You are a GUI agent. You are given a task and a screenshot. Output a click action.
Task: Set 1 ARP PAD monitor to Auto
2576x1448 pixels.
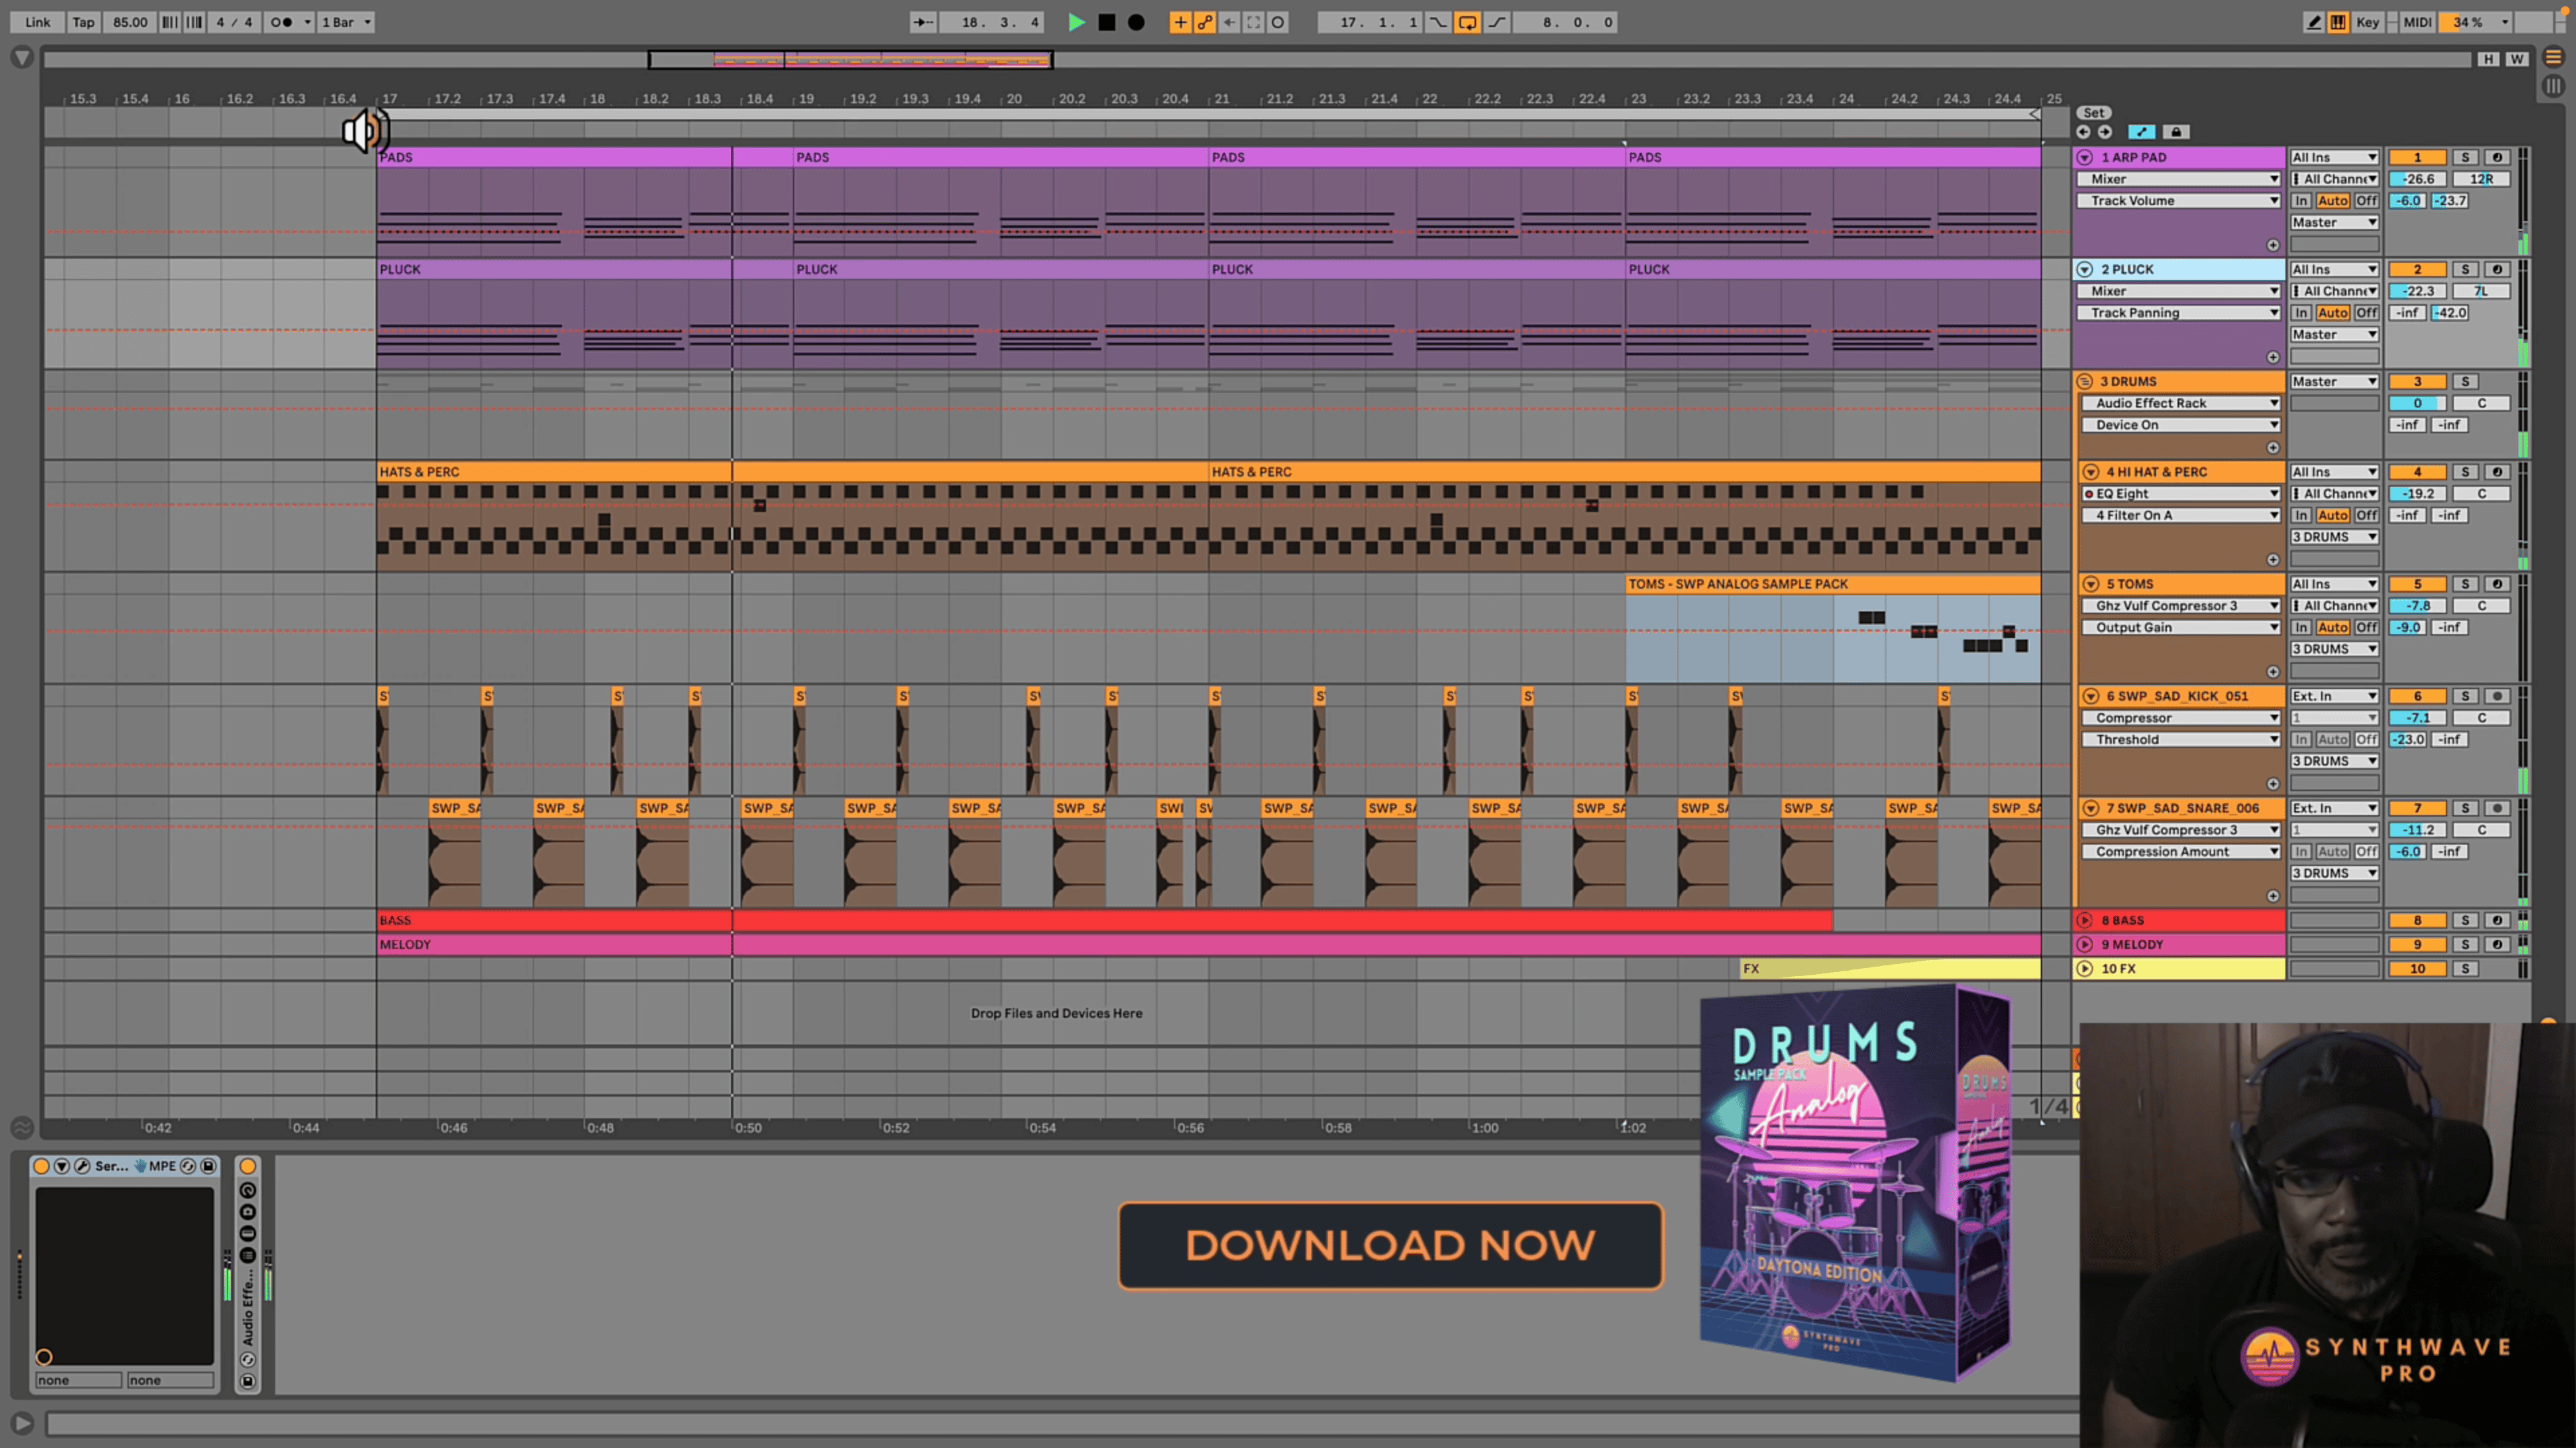click(x=2332, y=201)
